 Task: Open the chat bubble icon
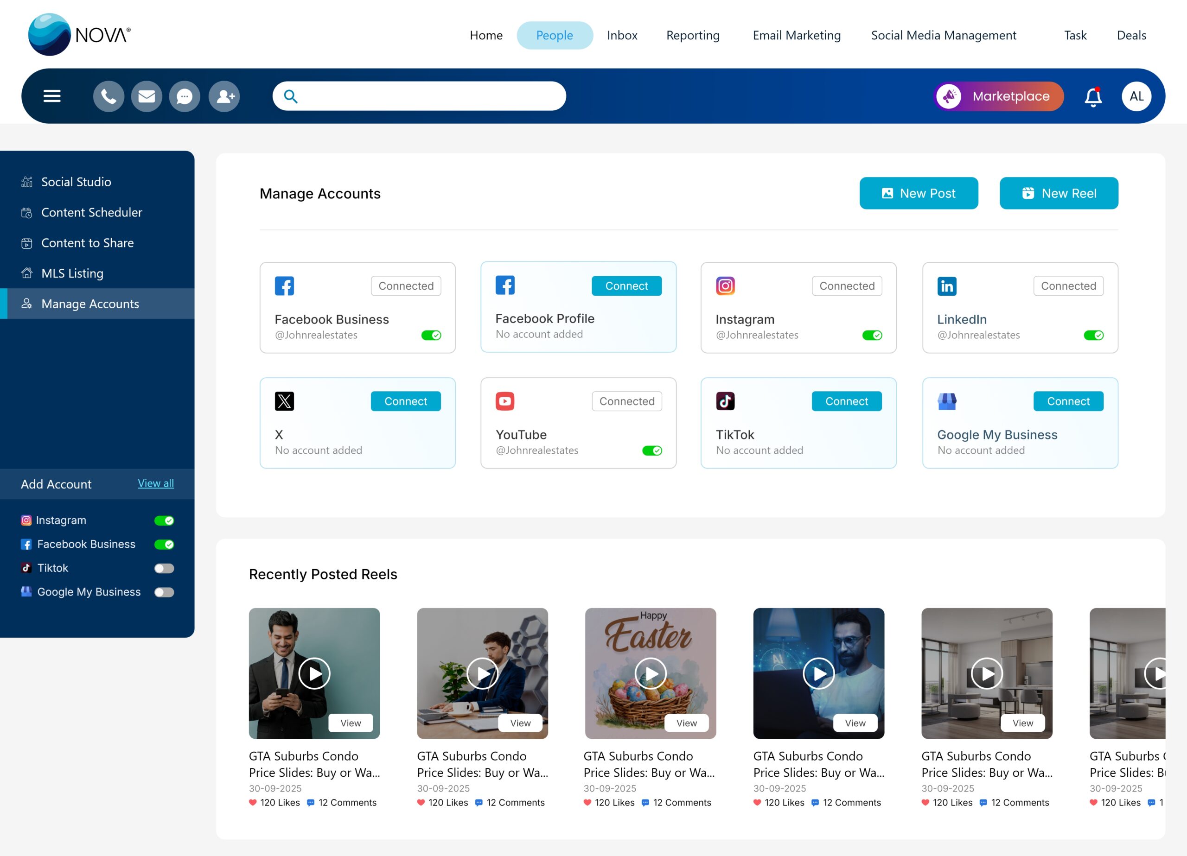tap(184, 96)
